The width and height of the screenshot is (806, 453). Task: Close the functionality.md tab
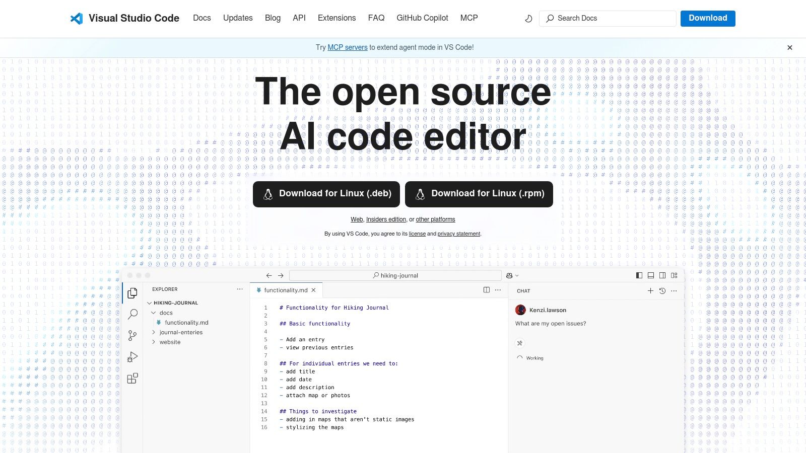(313, 290)
